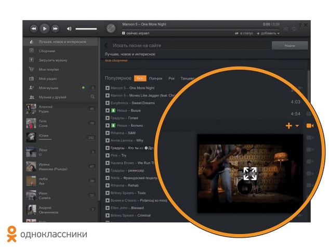The image size is (329, 247).
Task: Click the 'Градусы – режиссер' song title
Action: (x=127, y=171)
